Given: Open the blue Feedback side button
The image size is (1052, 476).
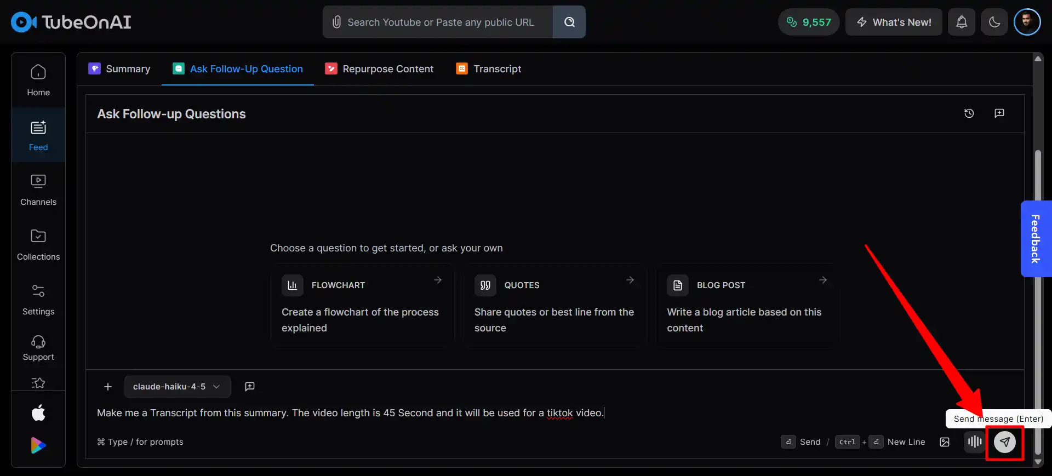Looking at the screenshot, I should [x=1035, y=238].
